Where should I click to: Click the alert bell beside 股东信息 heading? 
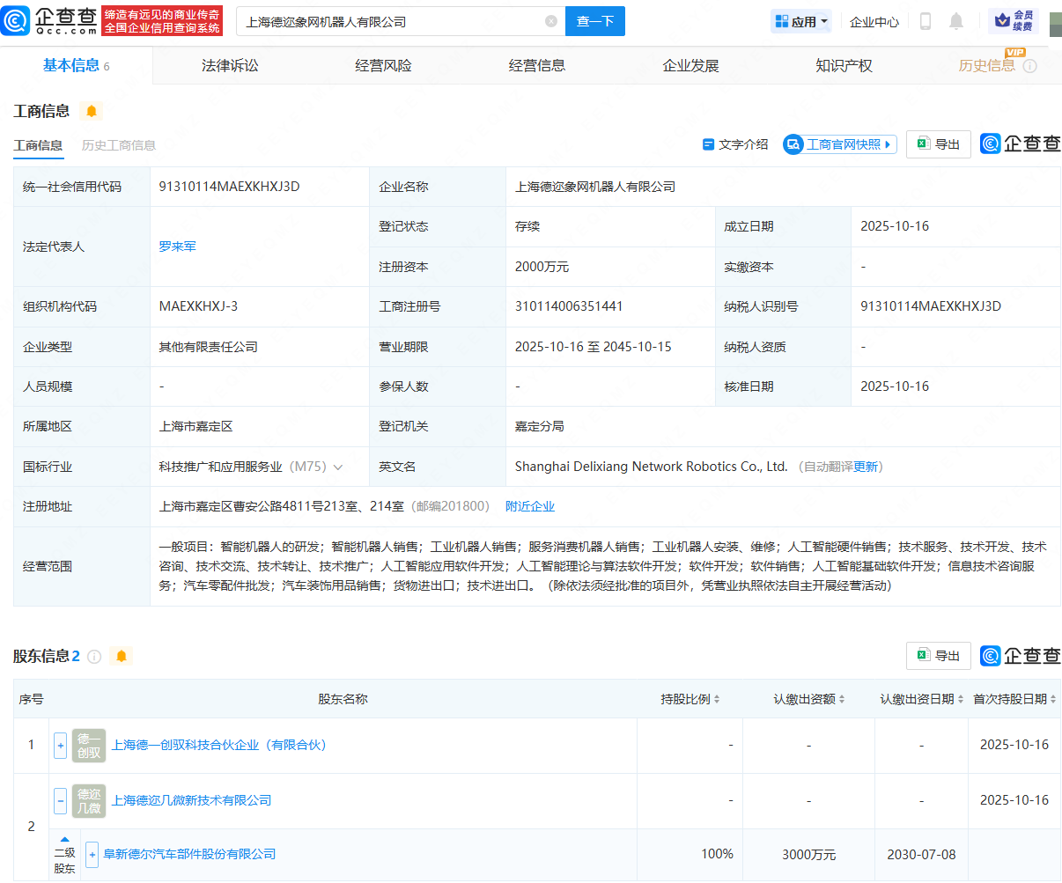click(x=122, y=657)
